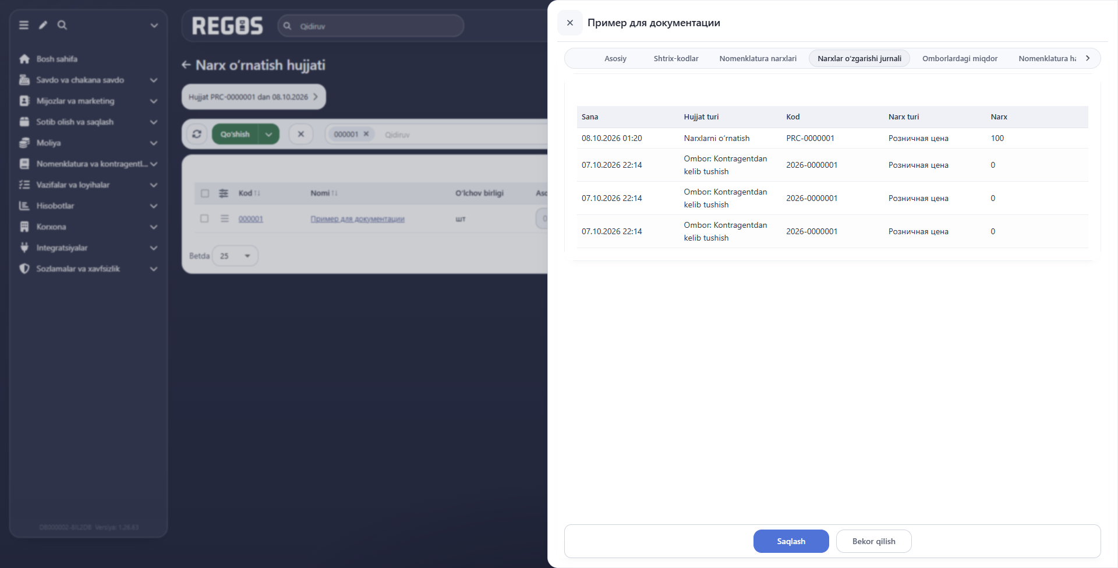Close the Пример для документации panel

(570, 23)
